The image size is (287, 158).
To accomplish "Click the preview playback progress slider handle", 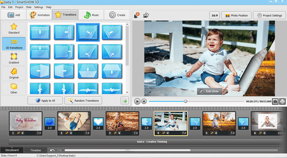I will (x=185, y=101).
